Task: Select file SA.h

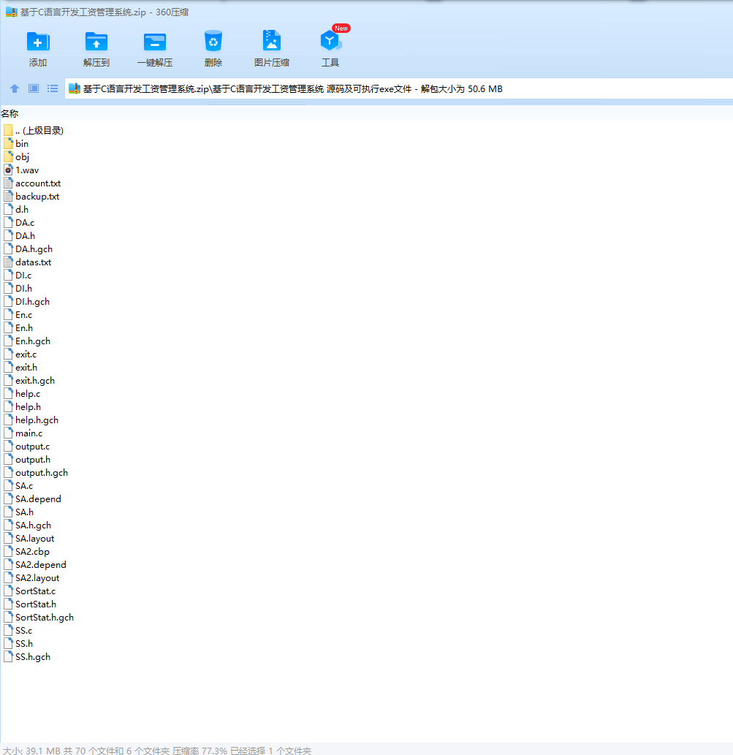Action: (x=18, y=512)
